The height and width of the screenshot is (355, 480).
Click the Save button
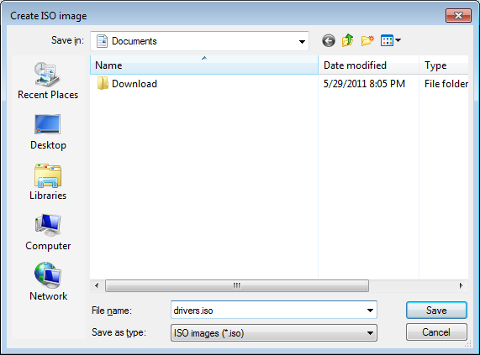click(x=436, y=311)
